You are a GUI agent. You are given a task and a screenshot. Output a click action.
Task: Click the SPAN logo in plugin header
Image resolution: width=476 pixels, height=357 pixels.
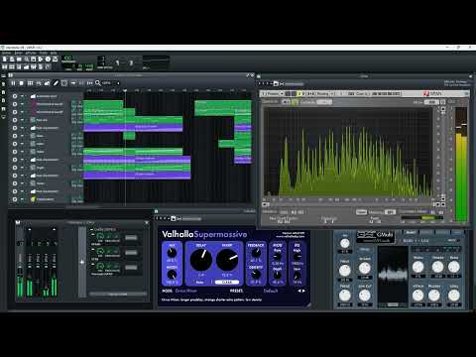point(433,94)
